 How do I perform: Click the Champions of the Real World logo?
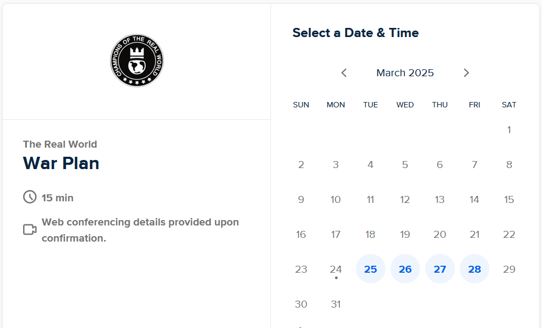(x=137, y=60)
